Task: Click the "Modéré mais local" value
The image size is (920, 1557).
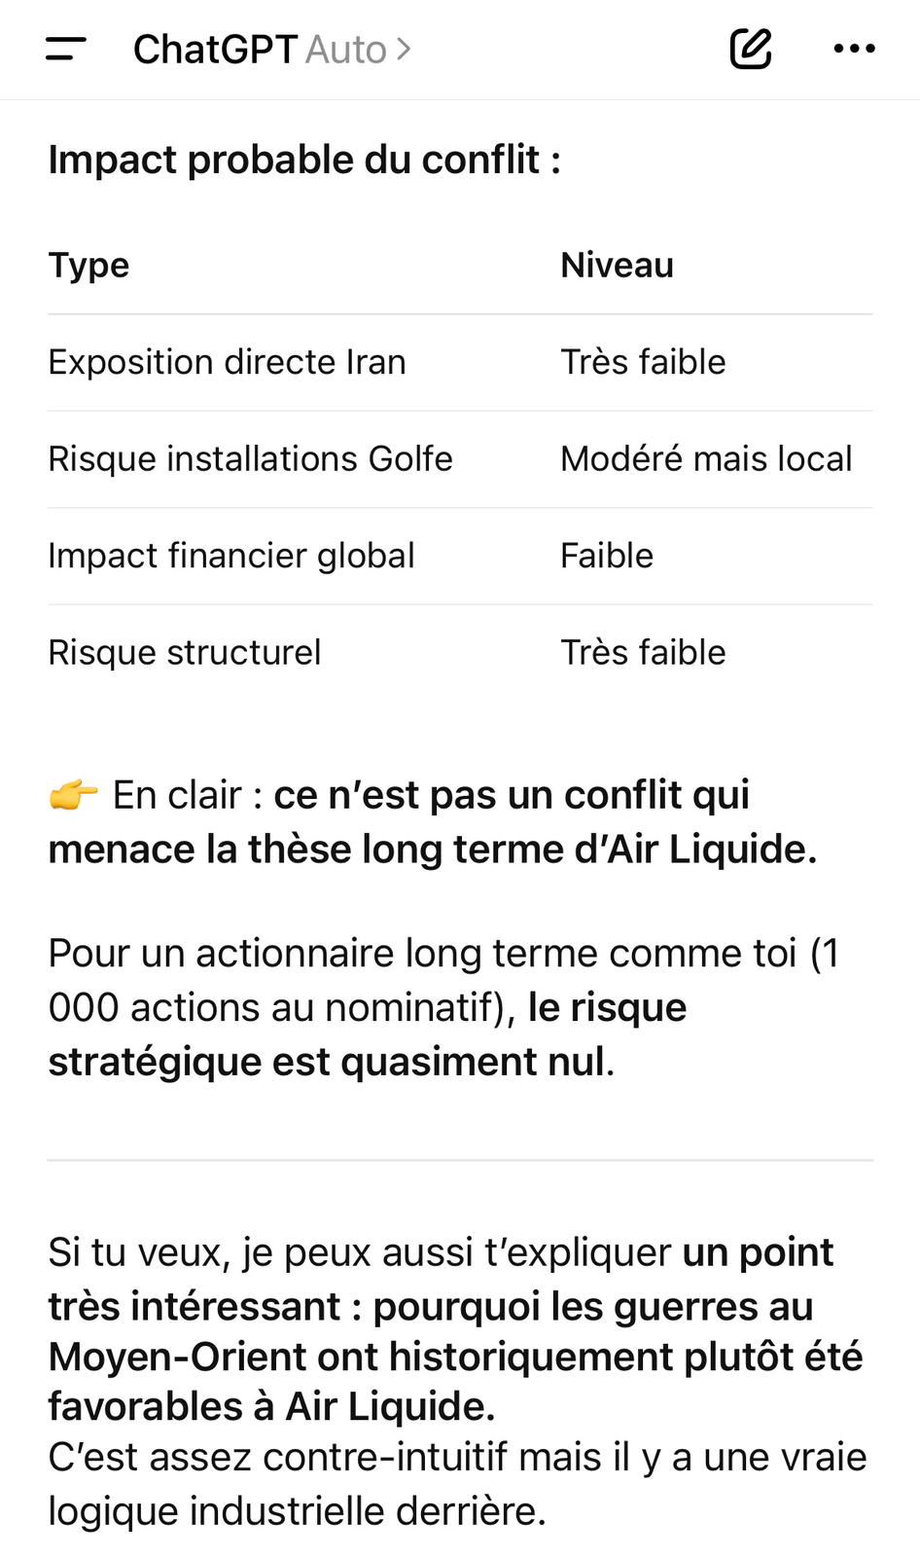Action: (x=706, y=458)
